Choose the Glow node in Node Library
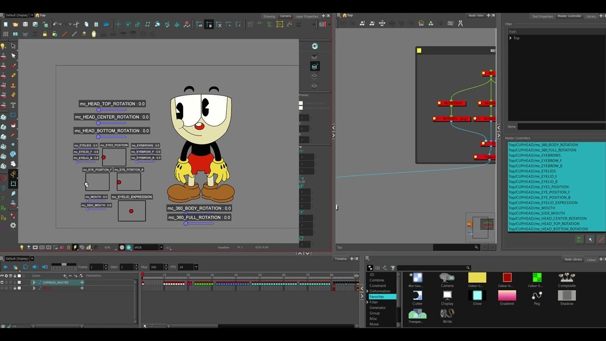This screenshot has width=606, height=341. pyautogui.click(x=477, y=295)
